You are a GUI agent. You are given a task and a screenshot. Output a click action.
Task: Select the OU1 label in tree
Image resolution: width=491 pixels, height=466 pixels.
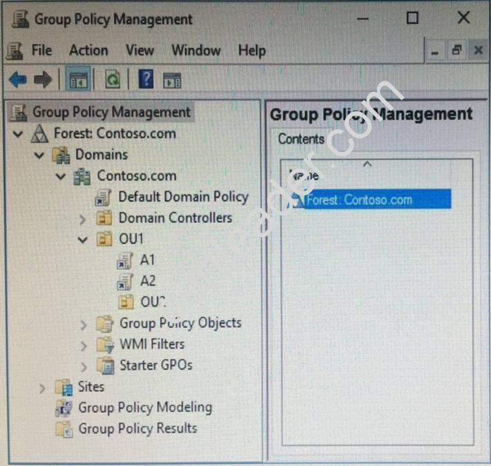point(131,239)
